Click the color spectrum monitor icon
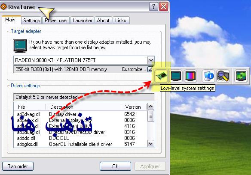 coord(190,76)
